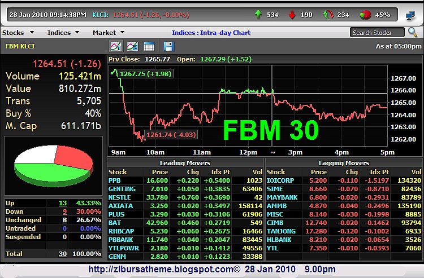424x278 pixels.
Task: Select BAT in Leading Movers
Action: coord(115,223)
